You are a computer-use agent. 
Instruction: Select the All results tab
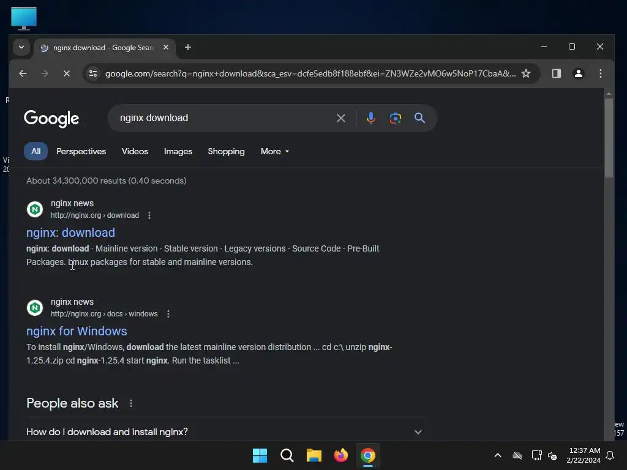[x=36, y=152]
